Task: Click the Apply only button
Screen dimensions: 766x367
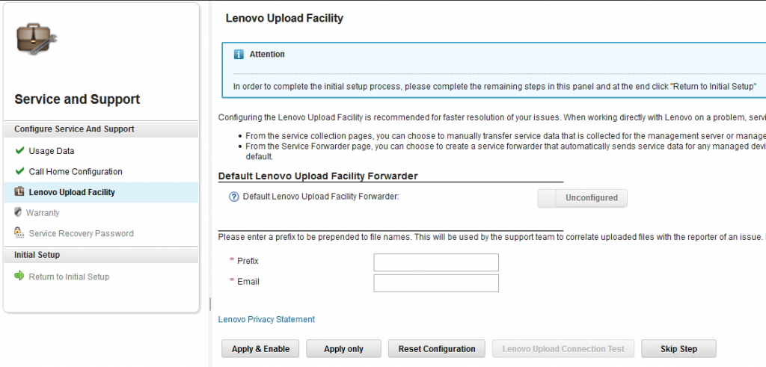Action: point(343,349)
